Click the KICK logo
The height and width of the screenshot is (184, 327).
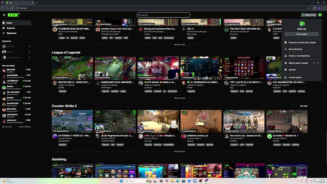[13, 15]
